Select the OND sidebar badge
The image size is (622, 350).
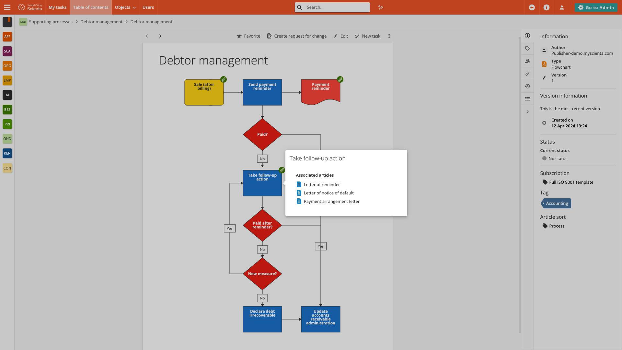click(7, 139)
